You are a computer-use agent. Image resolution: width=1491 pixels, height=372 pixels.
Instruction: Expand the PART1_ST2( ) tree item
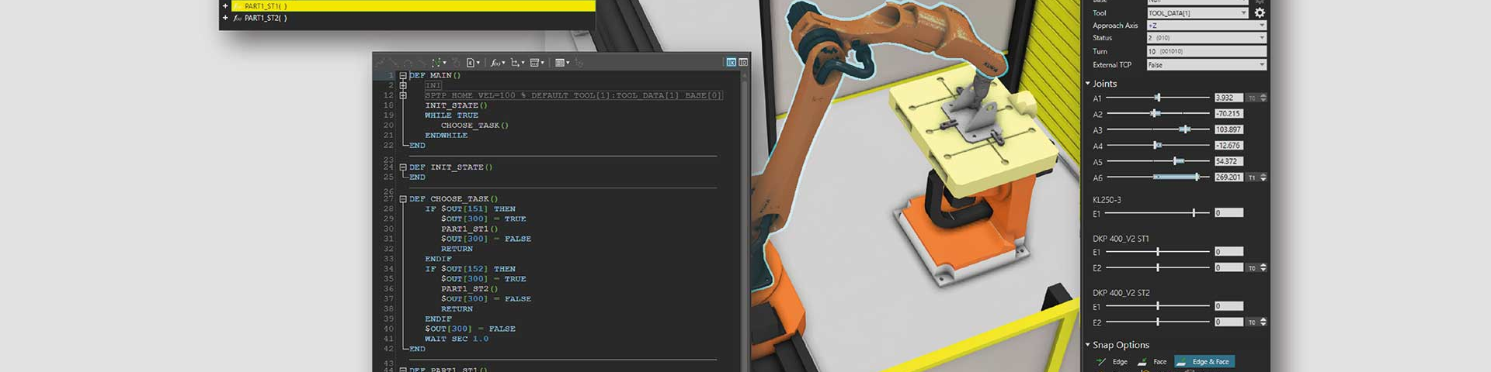pos(225,18)
